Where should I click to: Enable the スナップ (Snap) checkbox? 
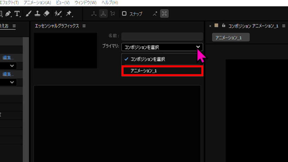[124, 13]
